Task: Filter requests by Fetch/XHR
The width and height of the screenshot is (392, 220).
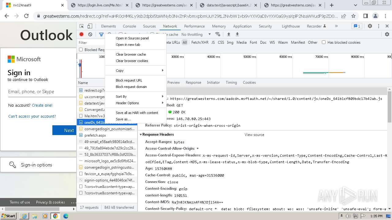Action: 200,42
